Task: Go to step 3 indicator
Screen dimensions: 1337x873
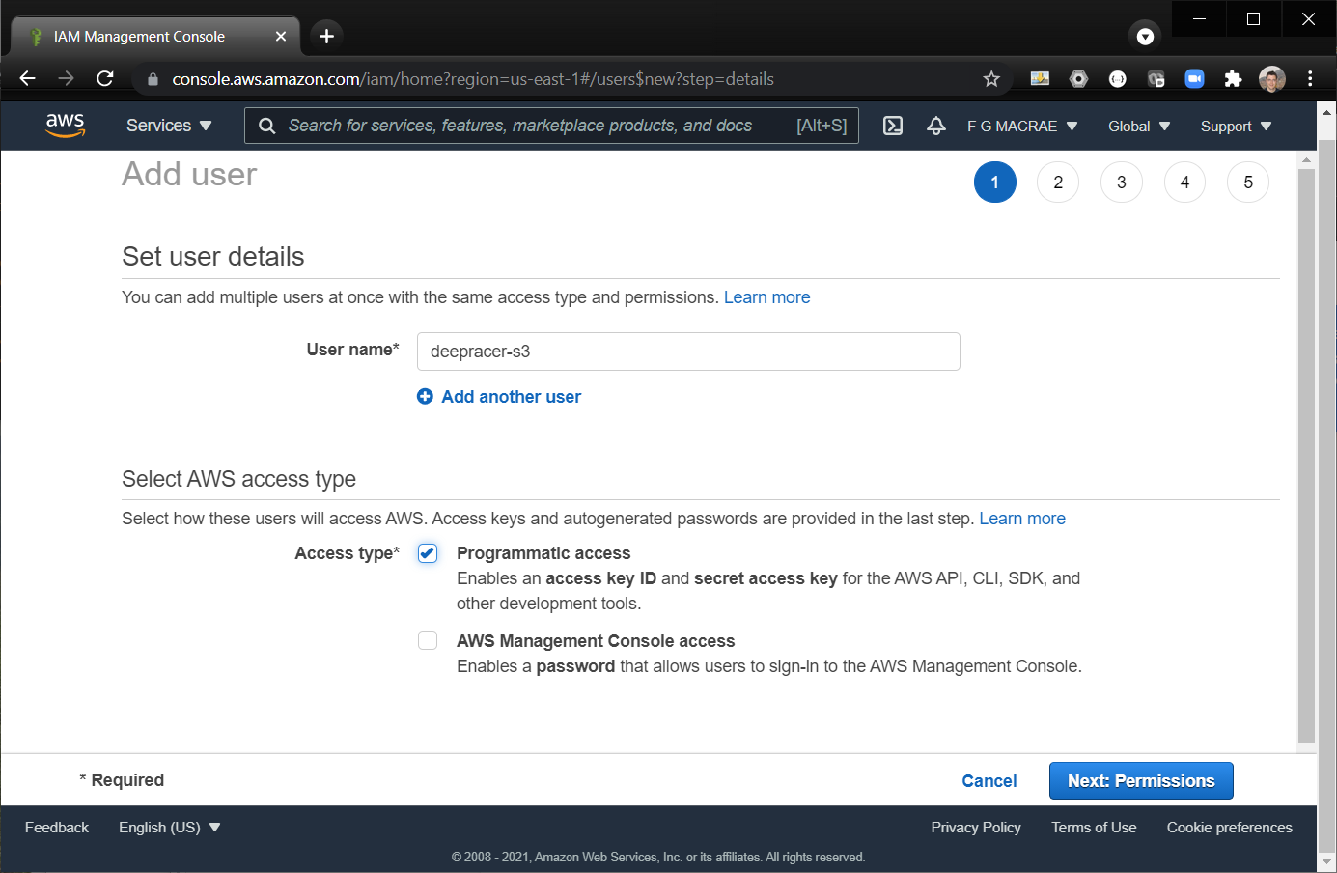Action: (x=1121, y=183)
